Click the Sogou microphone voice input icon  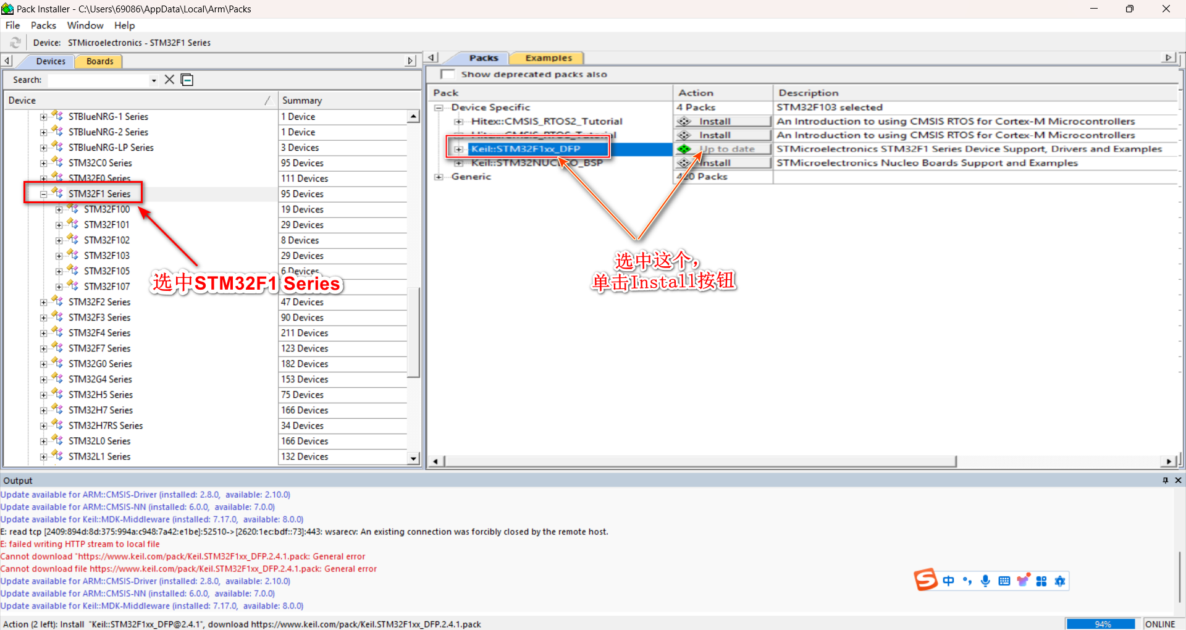[x=985, y=581]
